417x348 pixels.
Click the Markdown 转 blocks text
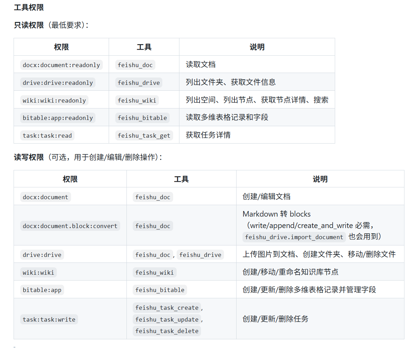277,214
